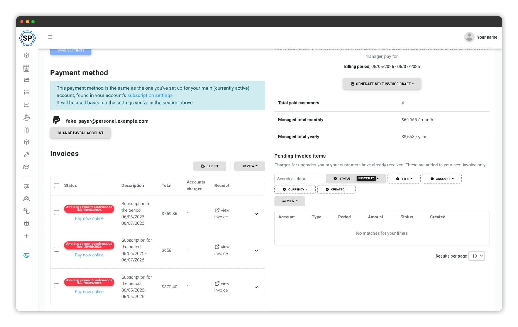Viewport: 518px width, 327px height.
Task: Click the Account column header in pending items
Action: point(286,217)
